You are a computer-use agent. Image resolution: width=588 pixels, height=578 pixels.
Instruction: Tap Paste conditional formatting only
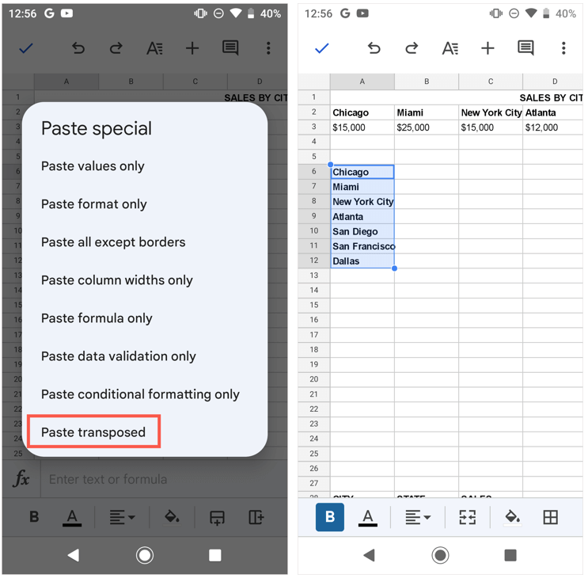click(x=140, y=394)
